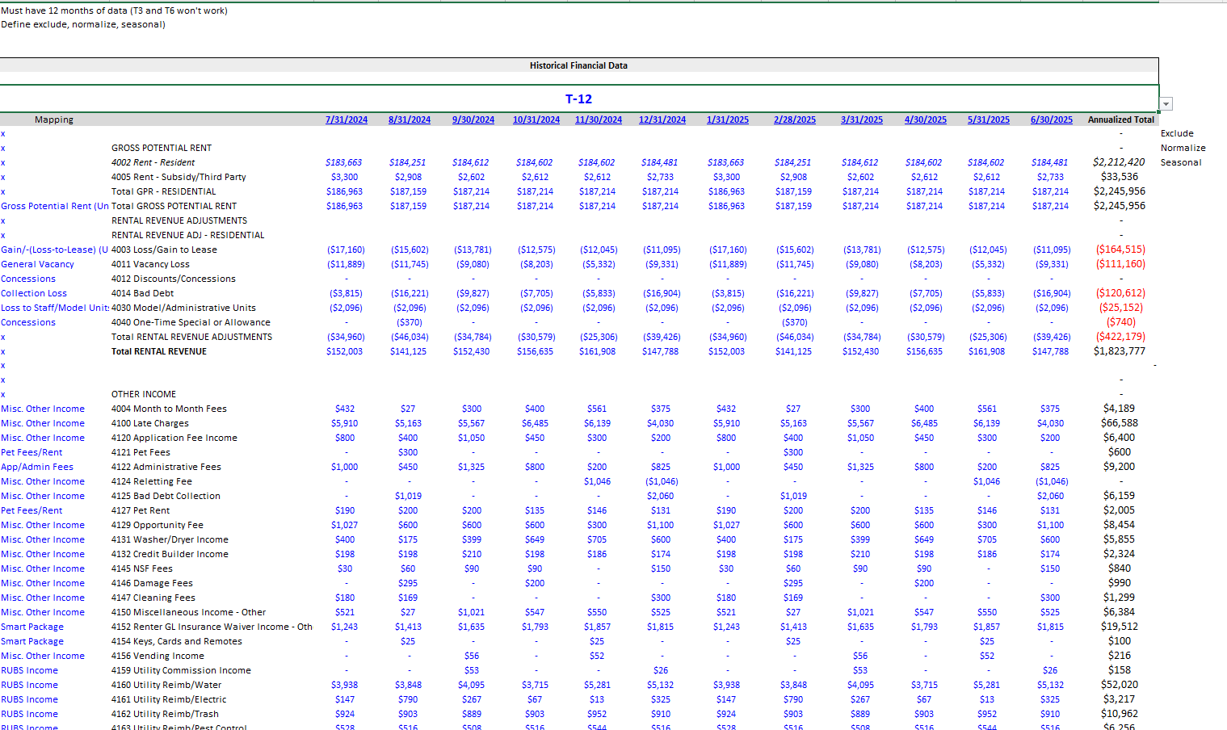Click the 1/31/2025 column header
Viewport: 1227px width, 730px height.
coord(728,120)
